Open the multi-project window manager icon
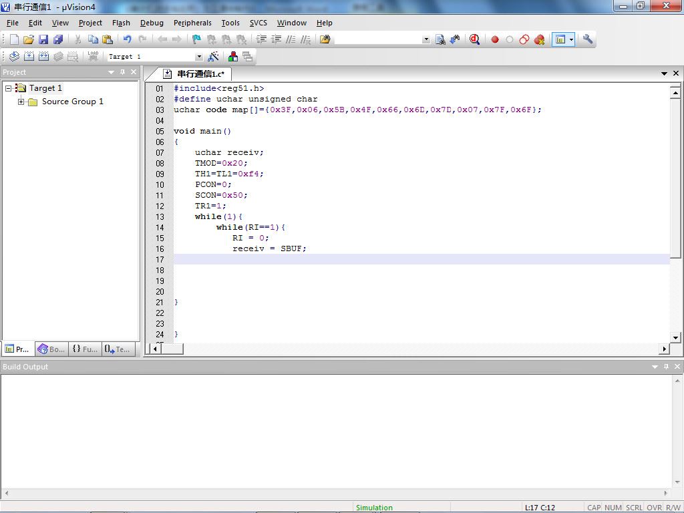Screen dimensions: 684x513 coord(247,56)
